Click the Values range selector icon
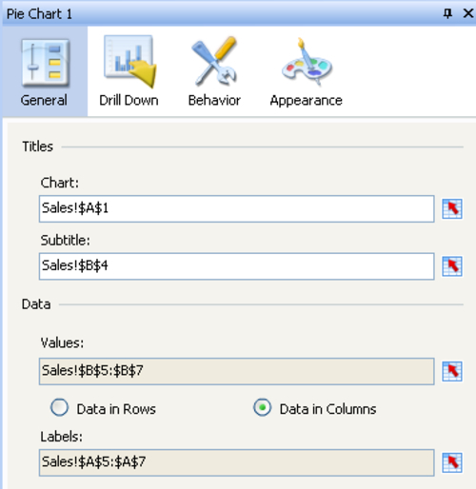The image size is (476, 489). [x=452, y=371]
